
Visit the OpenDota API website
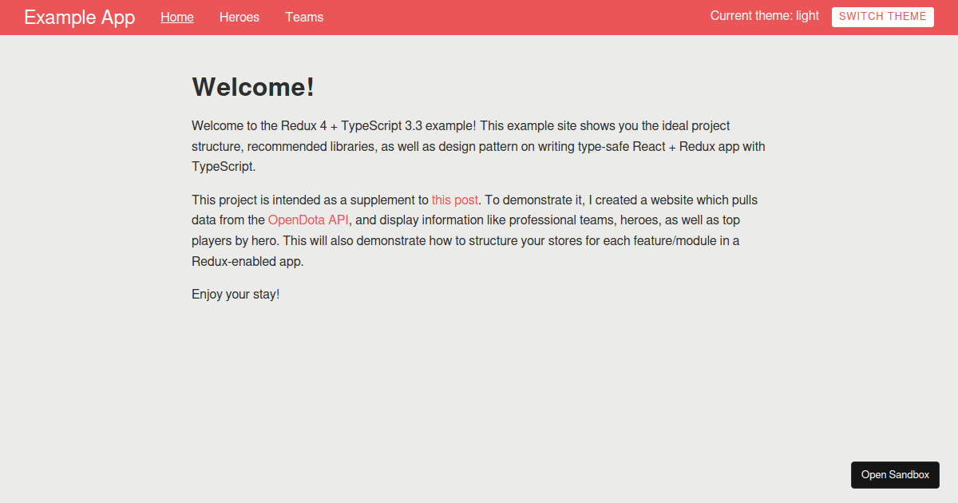tap(308, 220)
